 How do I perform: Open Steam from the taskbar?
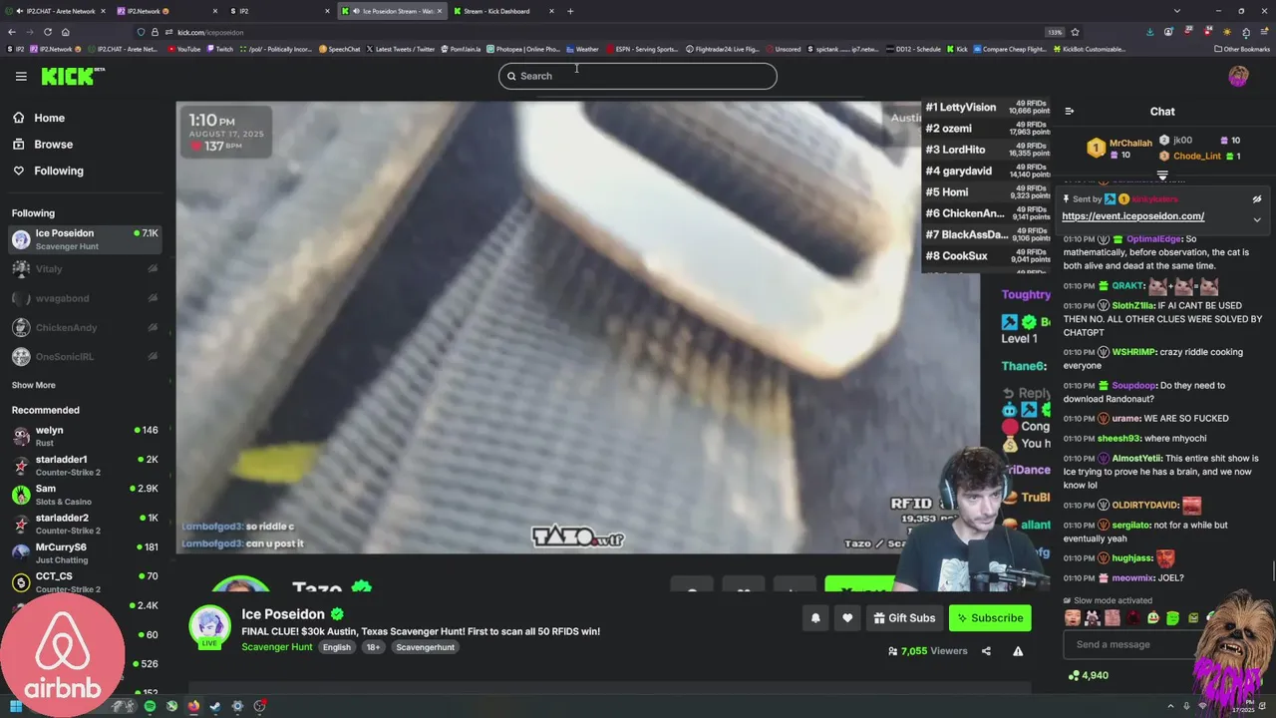[215, 706]
